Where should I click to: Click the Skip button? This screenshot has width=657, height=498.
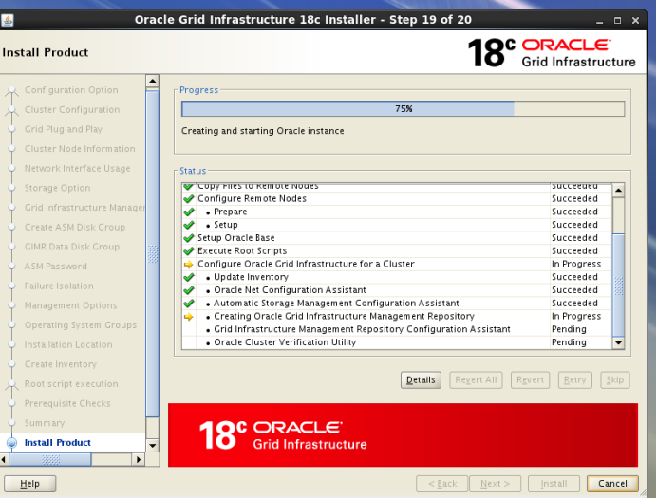pos(615,380)
